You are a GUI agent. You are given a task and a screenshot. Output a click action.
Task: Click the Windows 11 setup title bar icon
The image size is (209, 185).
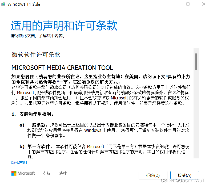[x=3, y=4]
